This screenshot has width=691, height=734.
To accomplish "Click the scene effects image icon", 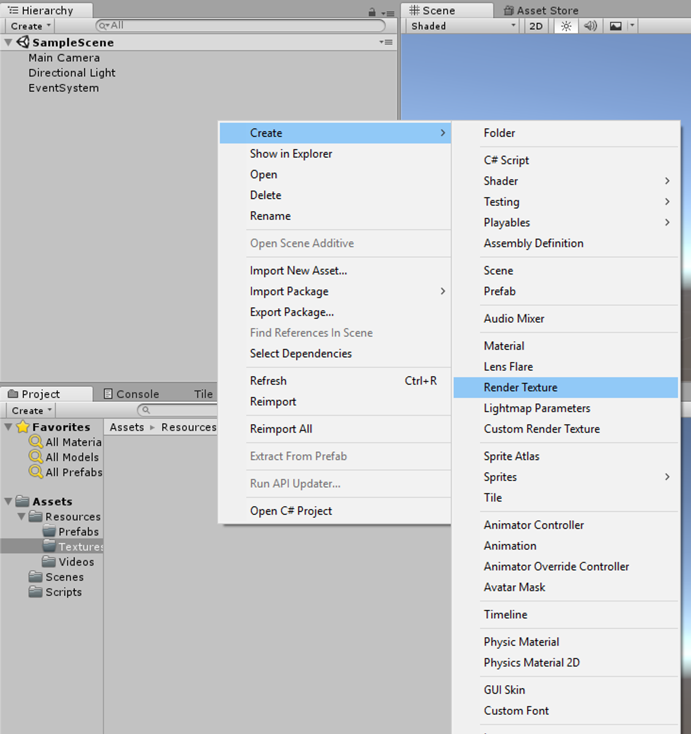I will coord(615,26).
